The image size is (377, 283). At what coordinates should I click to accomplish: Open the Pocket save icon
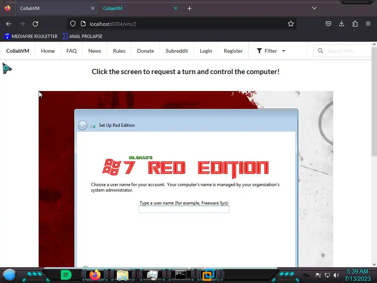pos(328,24)
